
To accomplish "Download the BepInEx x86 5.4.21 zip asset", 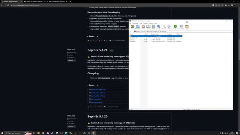I will 97,96.
